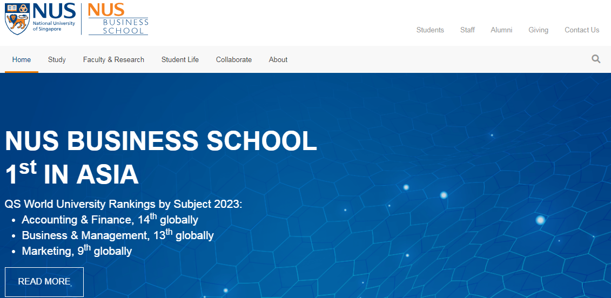Click the orange NUS Business School logo
611x298 pixels.
[x=118, y=19]
